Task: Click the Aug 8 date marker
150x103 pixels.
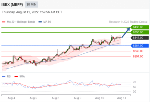Action: tap(55, 98)
